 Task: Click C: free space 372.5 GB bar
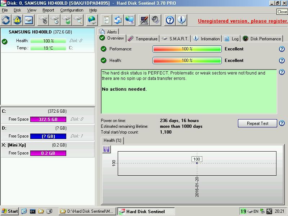pos(48,120)
